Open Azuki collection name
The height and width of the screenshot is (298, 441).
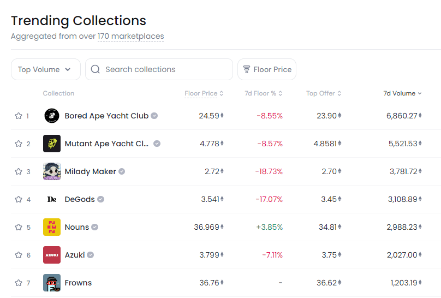tap(75, 255)
